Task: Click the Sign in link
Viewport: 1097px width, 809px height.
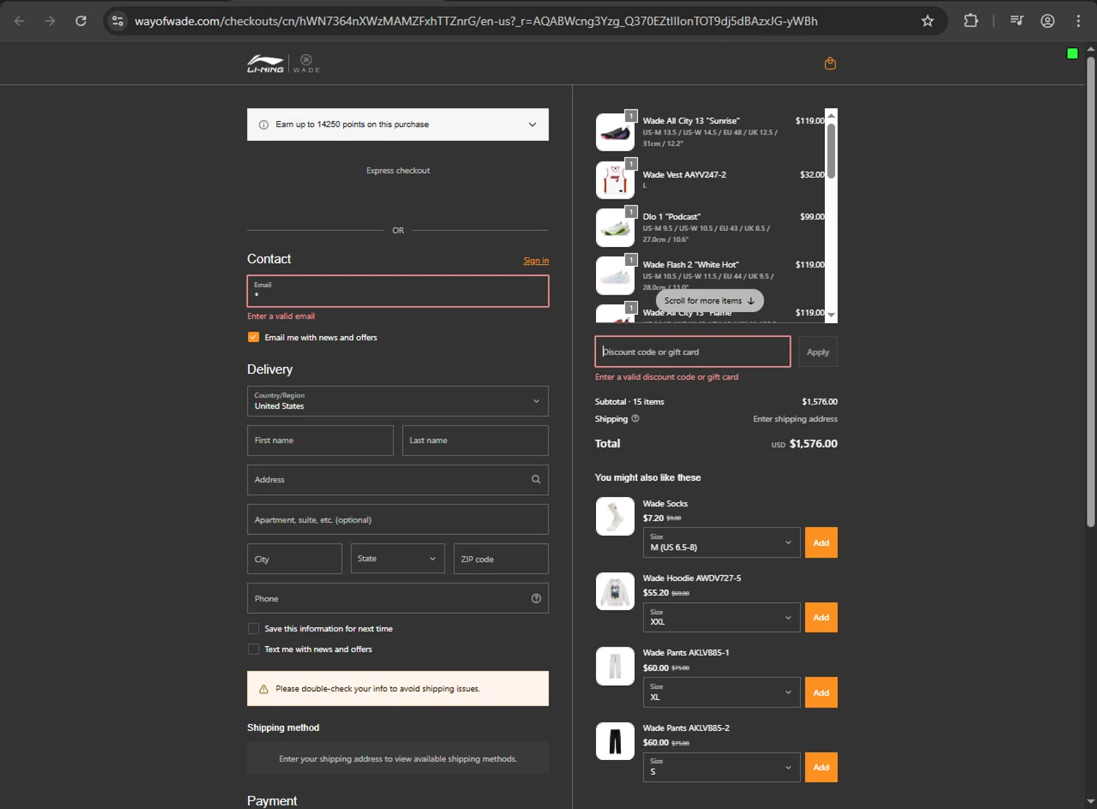Action: (536, 261)
